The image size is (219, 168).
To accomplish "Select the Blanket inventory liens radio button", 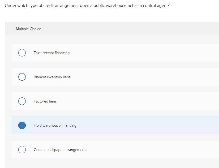I will coord(22,77).
